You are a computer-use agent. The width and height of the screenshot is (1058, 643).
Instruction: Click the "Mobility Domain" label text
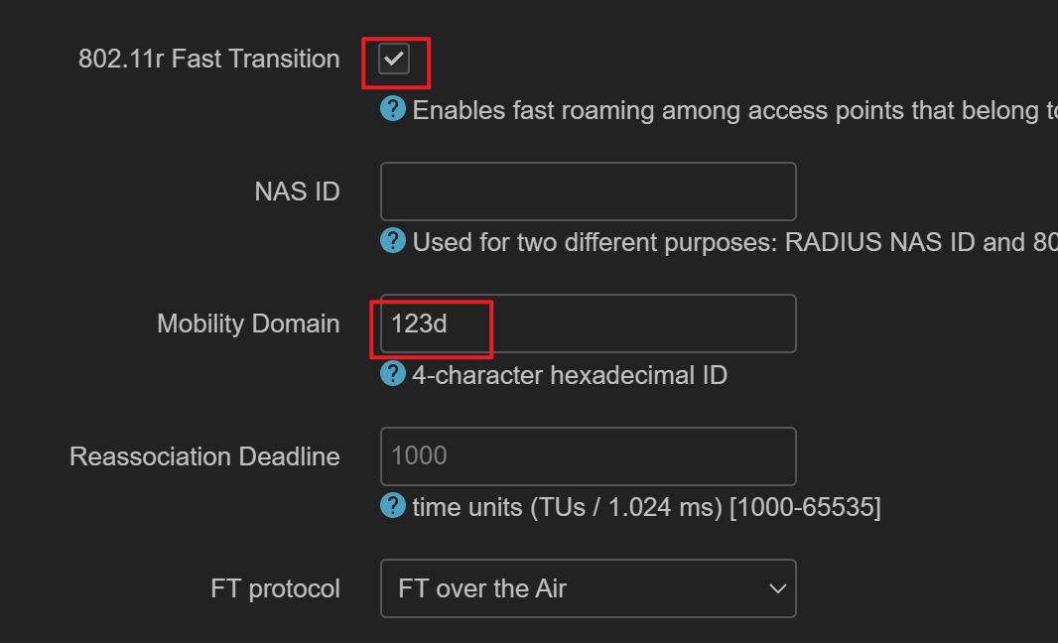[x=248, y=323]
